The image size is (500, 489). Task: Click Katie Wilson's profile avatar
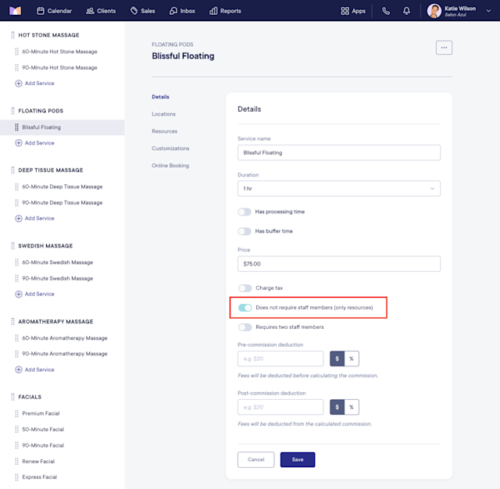pos(434,11)
